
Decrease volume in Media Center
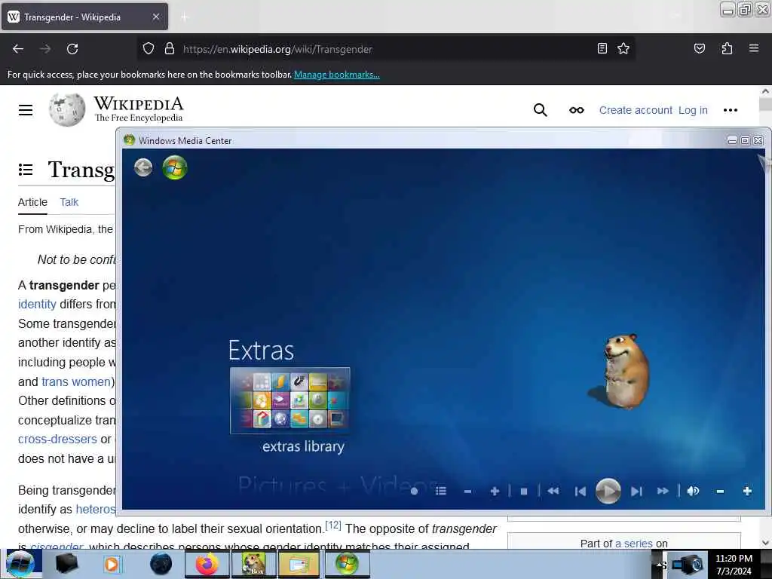click(x=720, y=492)
